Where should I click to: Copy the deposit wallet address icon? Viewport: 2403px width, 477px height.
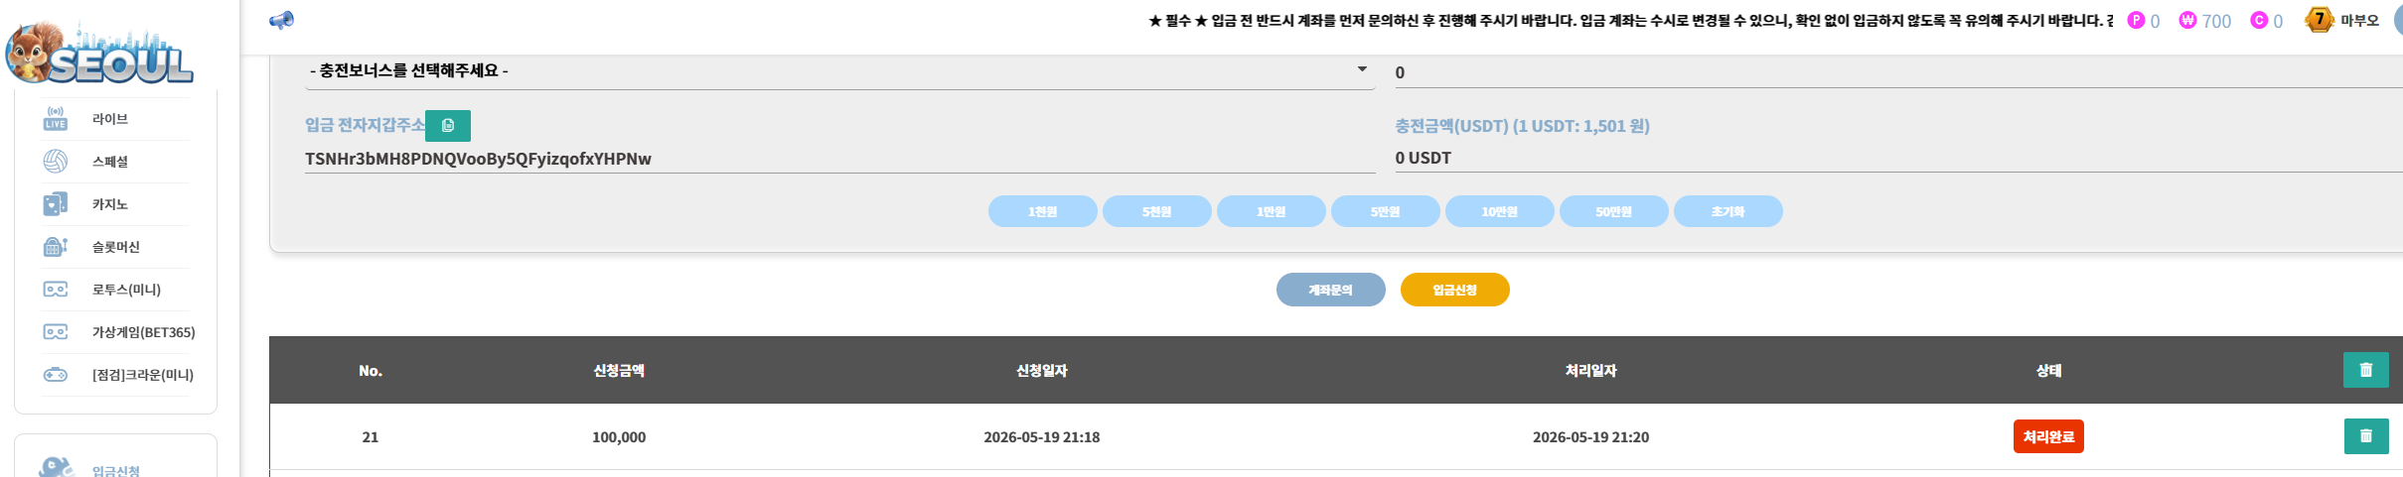point(448,126)
